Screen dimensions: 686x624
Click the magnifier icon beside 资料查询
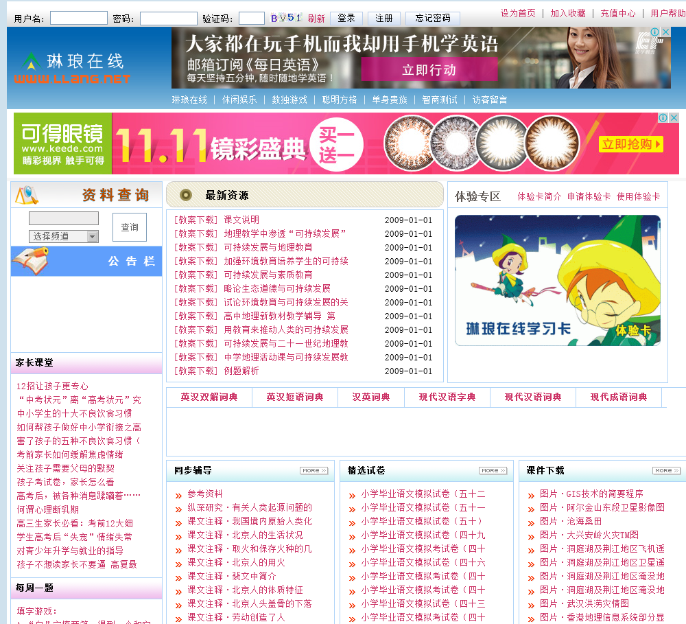coord(27,196)
